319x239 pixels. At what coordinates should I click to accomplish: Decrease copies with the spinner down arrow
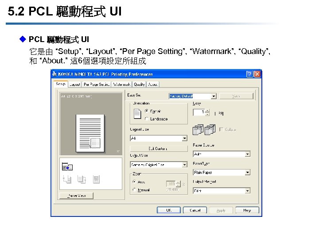pyautogui.click(x=207, y=114)
